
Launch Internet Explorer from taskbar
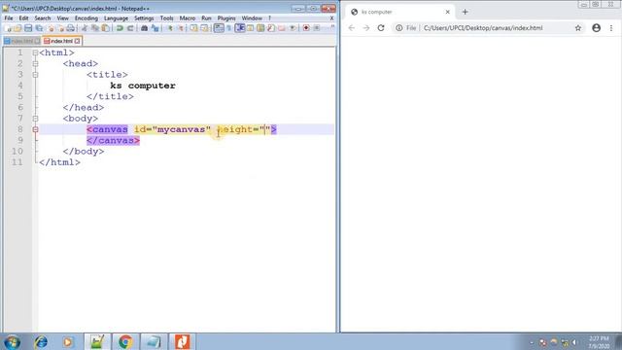[41, 341]
